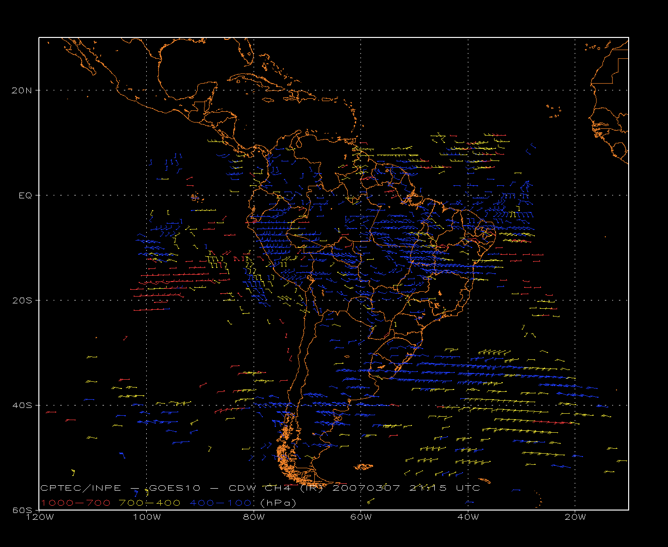Click the 120W longitude label

39,517
